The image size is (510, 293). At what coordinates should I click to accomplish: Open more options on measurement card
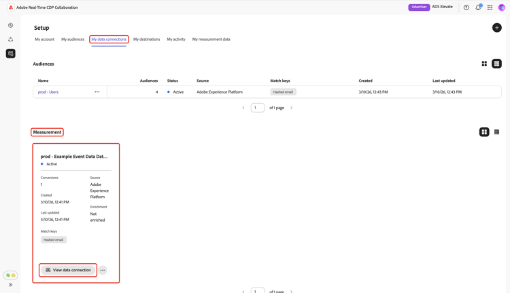click(103, 270)
